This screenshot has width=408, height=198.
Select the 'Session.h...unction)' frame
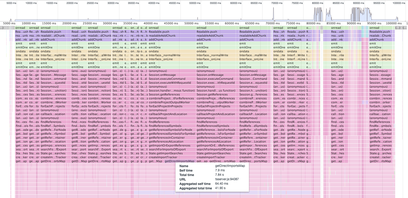[x=253, y=91]
